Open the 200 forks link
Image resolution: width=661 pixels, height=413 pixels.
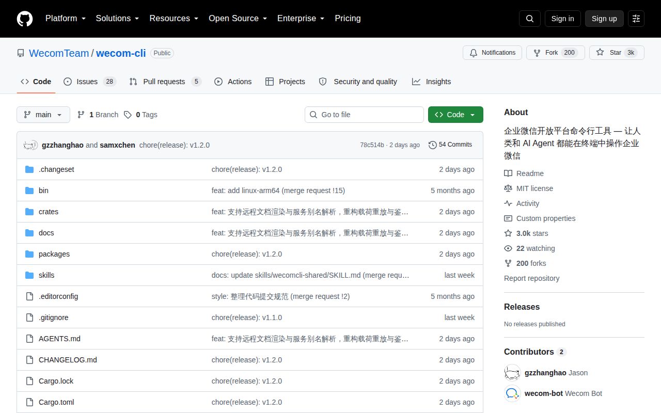525,263
